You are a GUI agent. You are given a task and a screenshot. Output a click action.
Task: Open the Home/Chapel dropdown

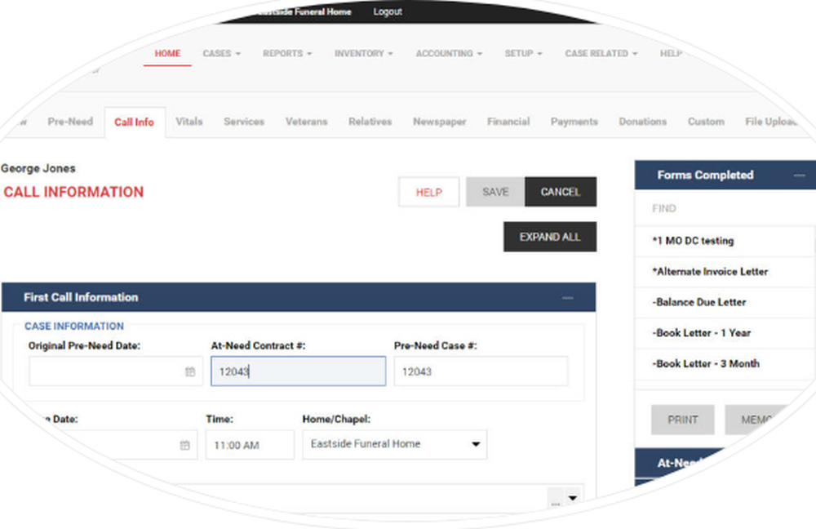pos(394,444)
